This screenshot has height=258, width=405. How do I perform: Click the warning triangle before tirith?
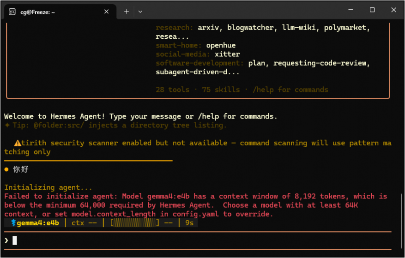17,143
